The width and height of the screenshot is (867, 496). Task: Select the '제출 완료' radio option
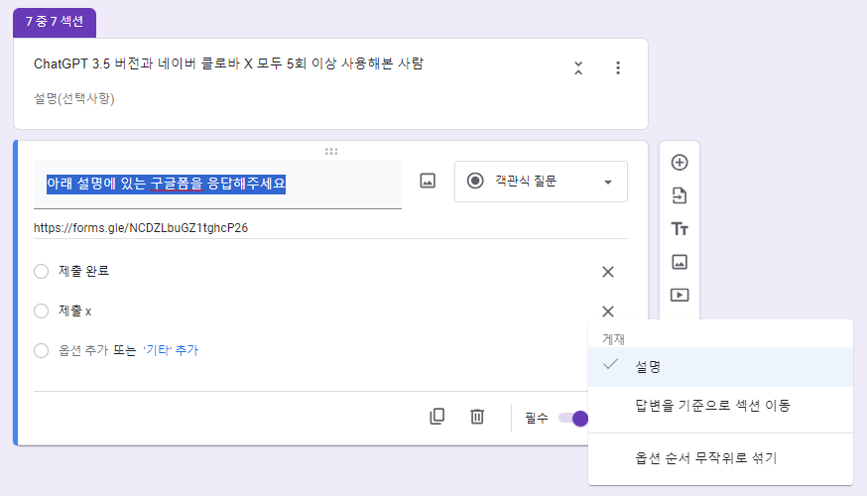[x=41, y=272]
